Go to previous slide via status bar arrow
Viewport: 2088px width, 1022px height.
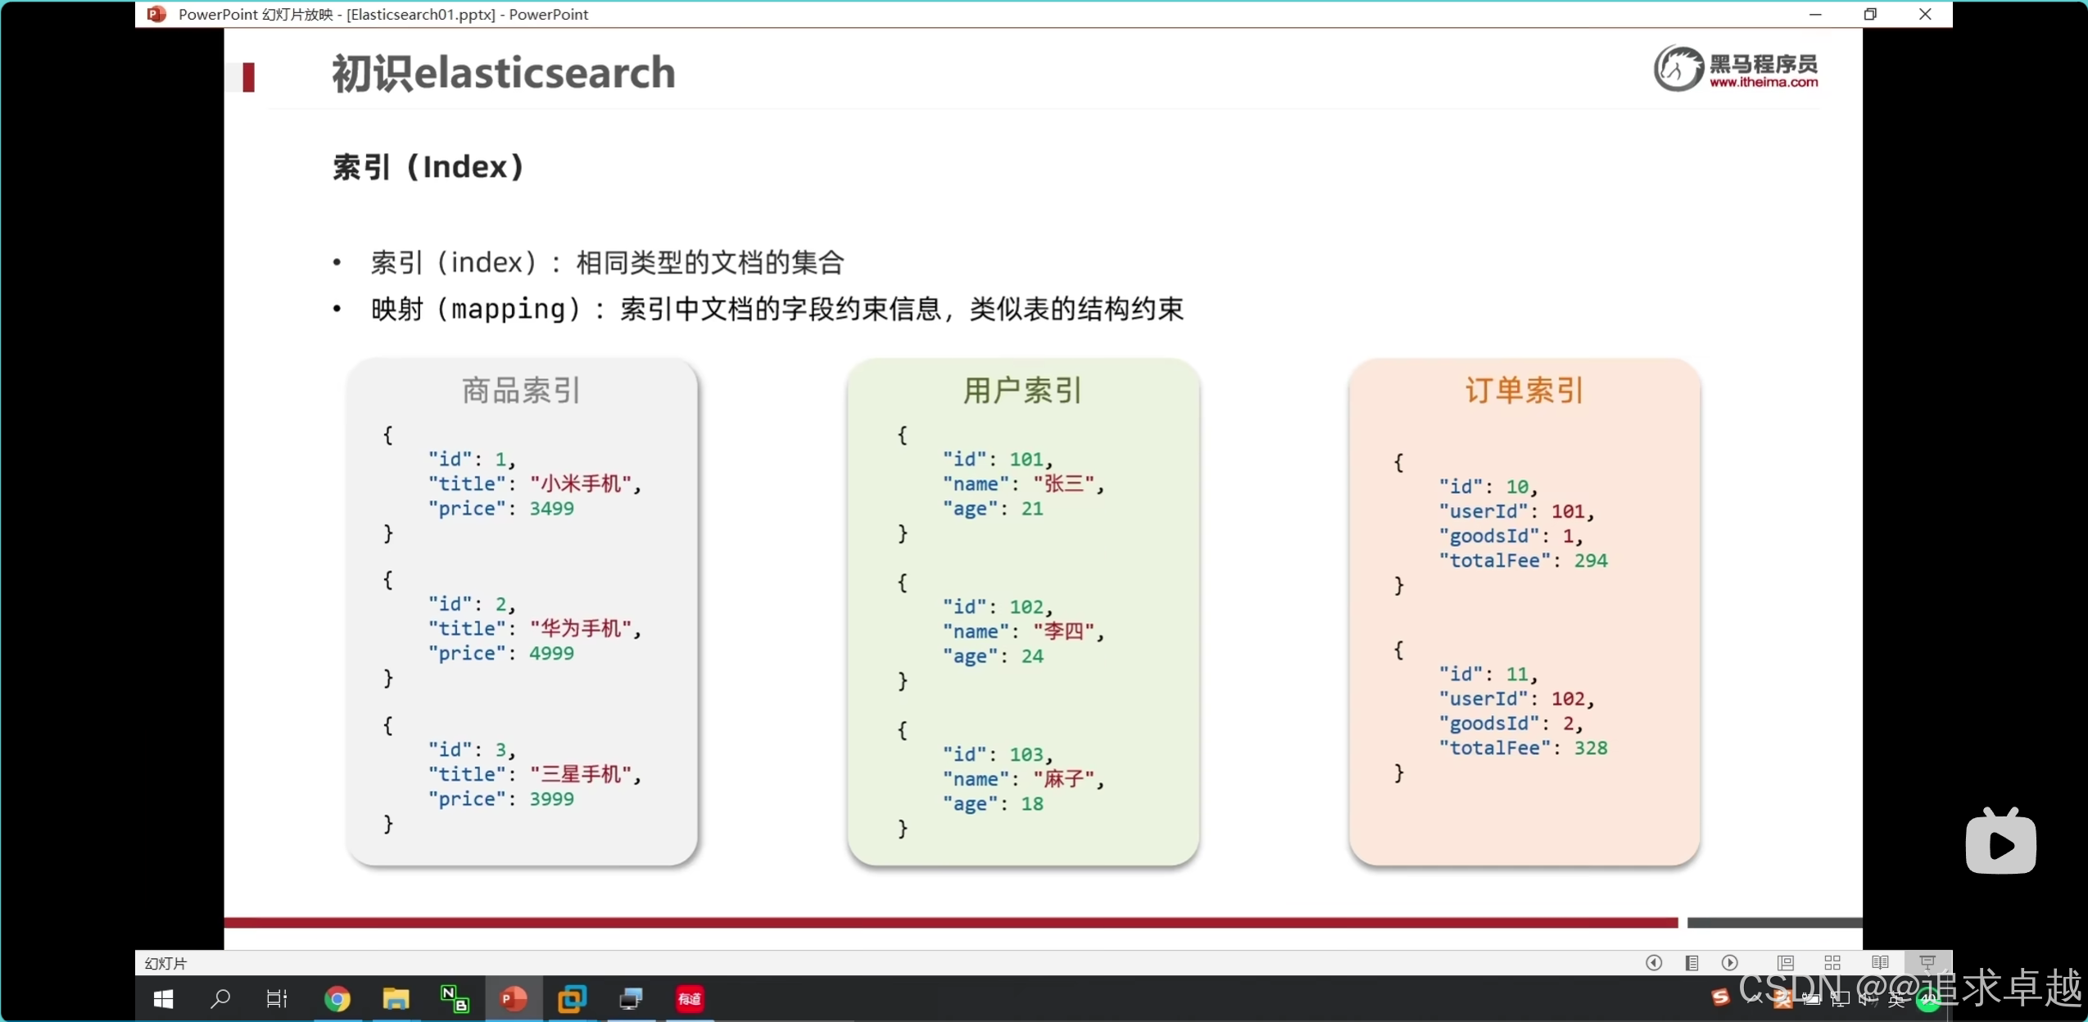[1653, 962]
